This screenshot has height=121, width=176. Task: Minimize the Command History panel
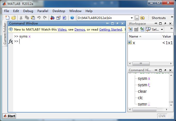coord(156,70)
